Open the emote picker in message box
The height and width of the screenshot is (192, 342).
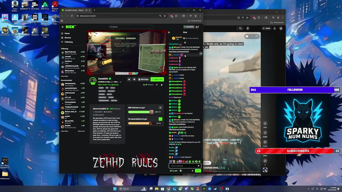pyautogui.click(x=199, y=166)
